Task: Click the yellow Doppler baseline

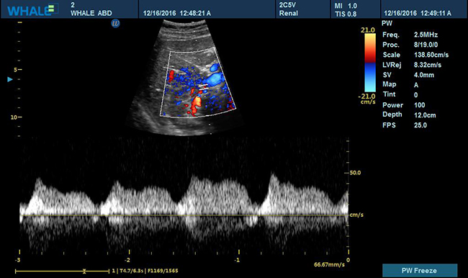Action: 184,215
